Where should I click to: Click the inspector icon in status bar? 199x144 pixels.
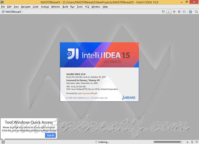point(192,142)
